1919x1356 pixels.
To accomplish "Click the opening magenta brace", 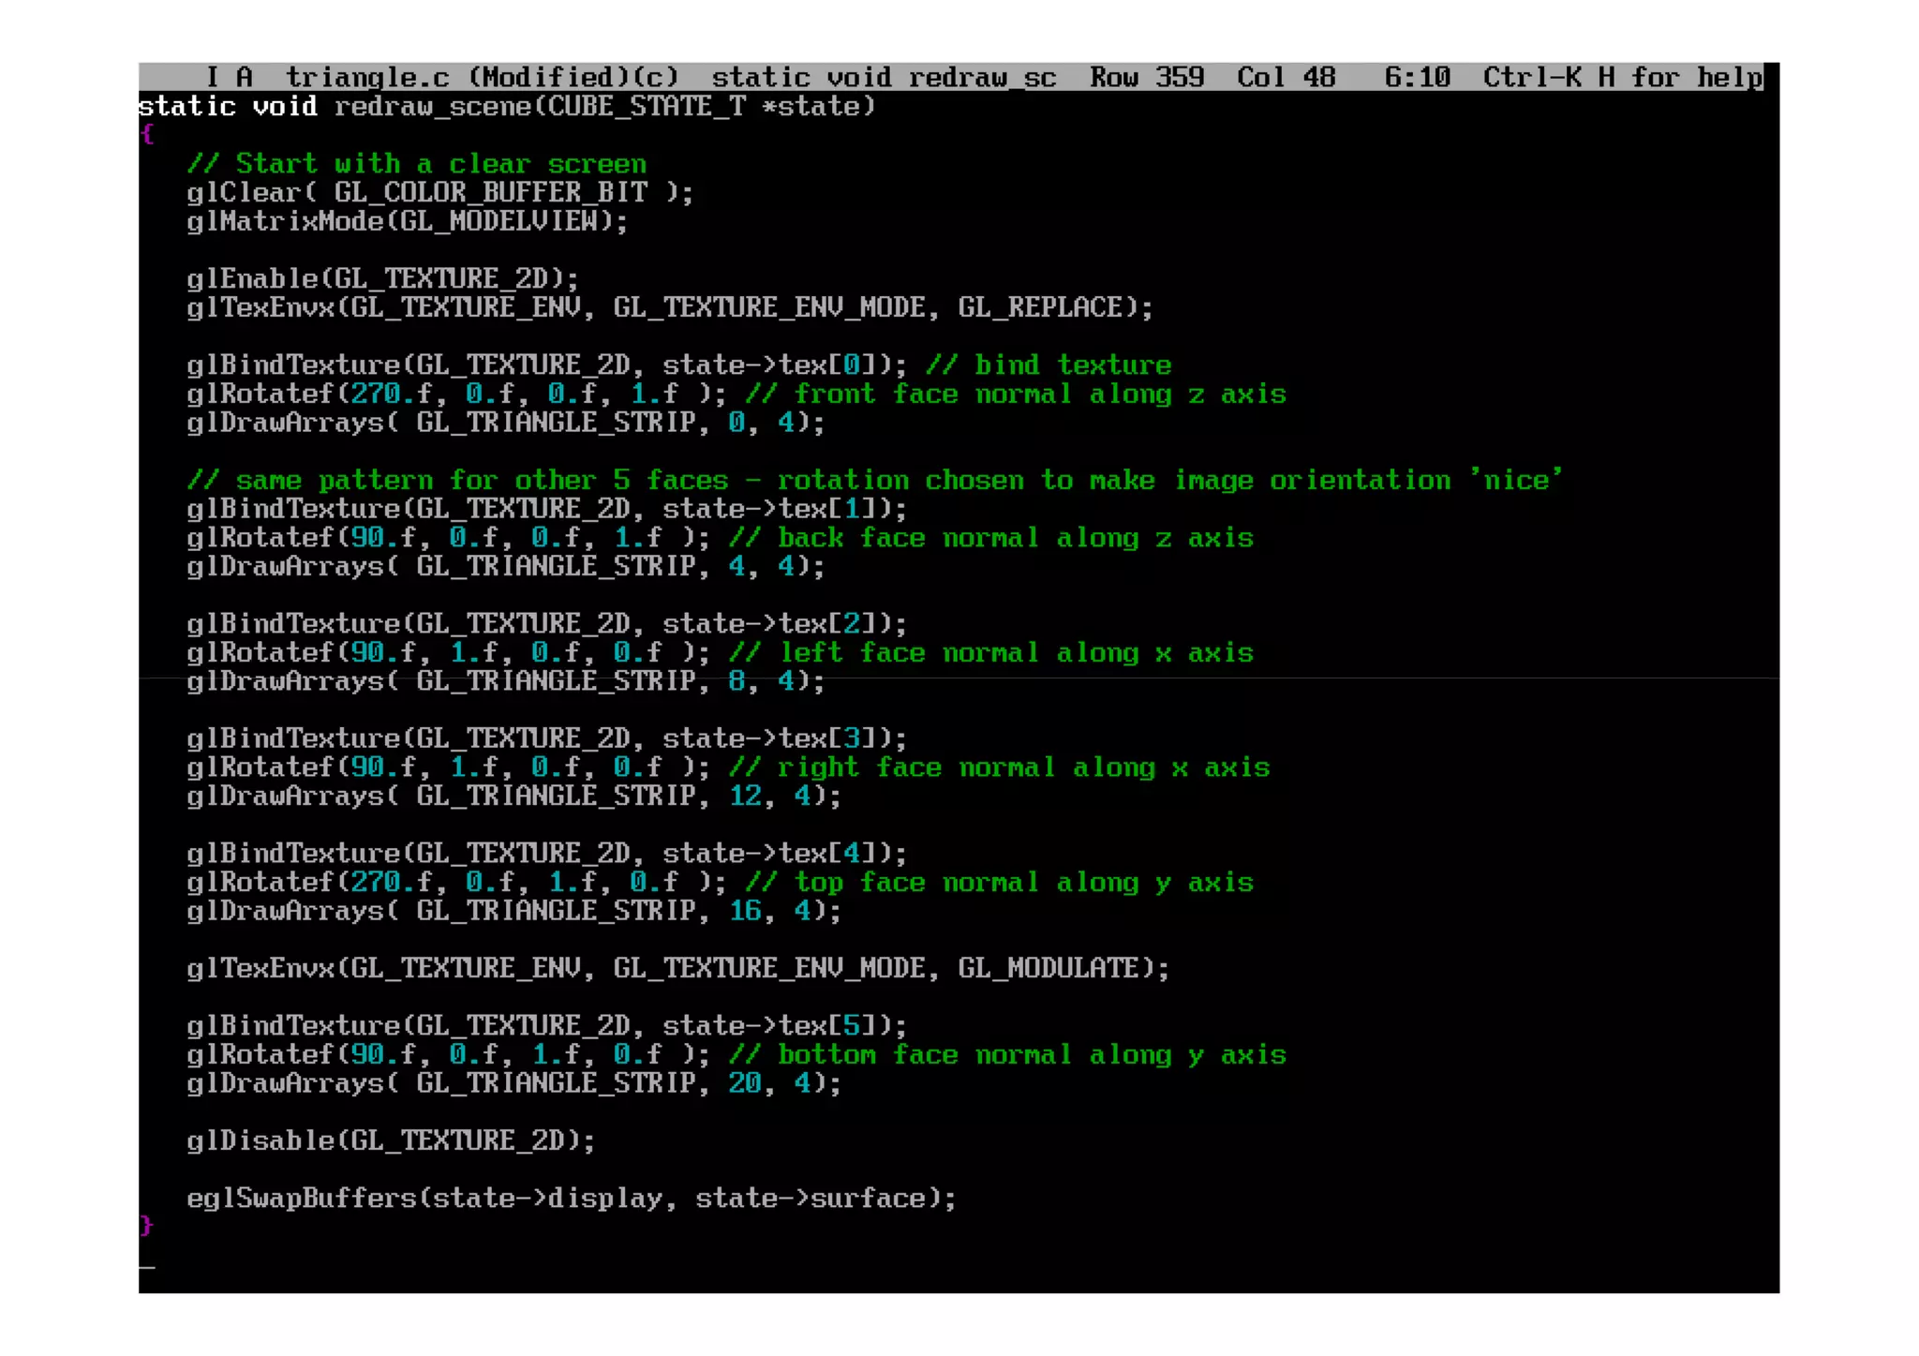I will [x=146, y=135].
